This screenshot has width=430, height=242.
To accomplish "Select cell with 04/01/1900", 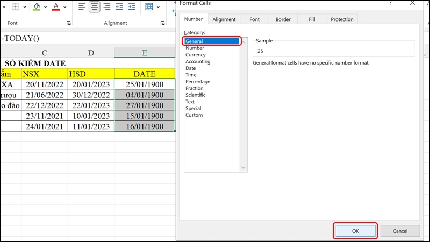I will pyautogui.click(x=145, y=95).
